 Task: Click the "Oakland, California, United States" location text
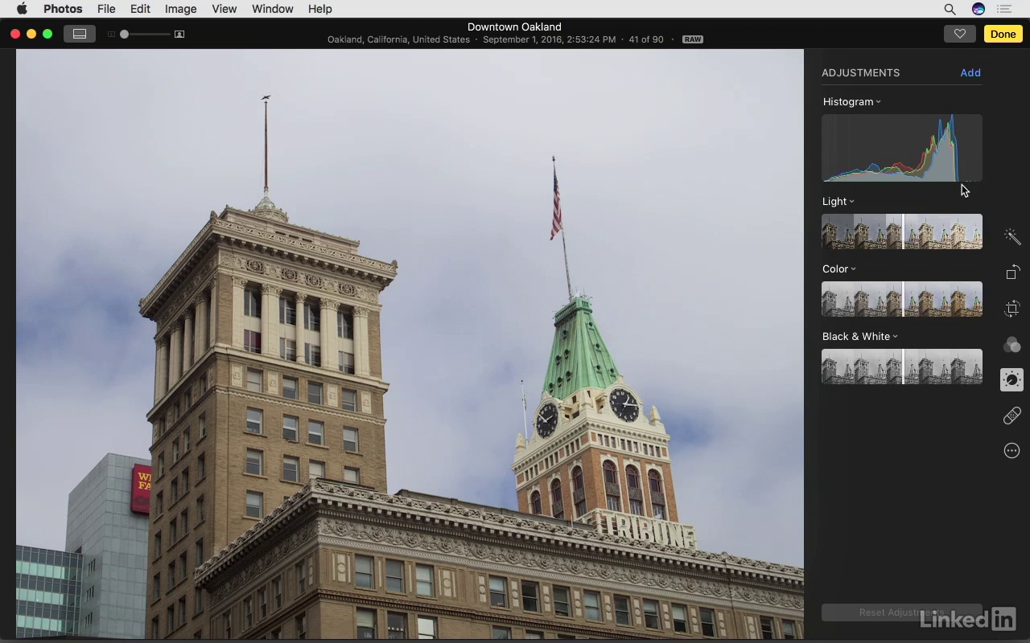click(398, 39)
